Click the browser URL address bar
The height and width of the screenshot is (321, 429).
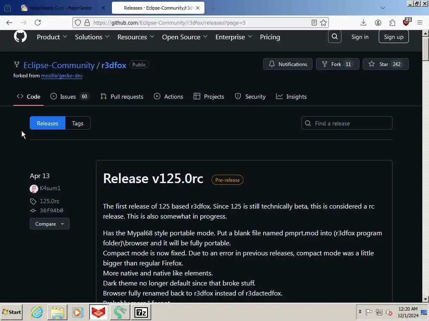(201, 23)
